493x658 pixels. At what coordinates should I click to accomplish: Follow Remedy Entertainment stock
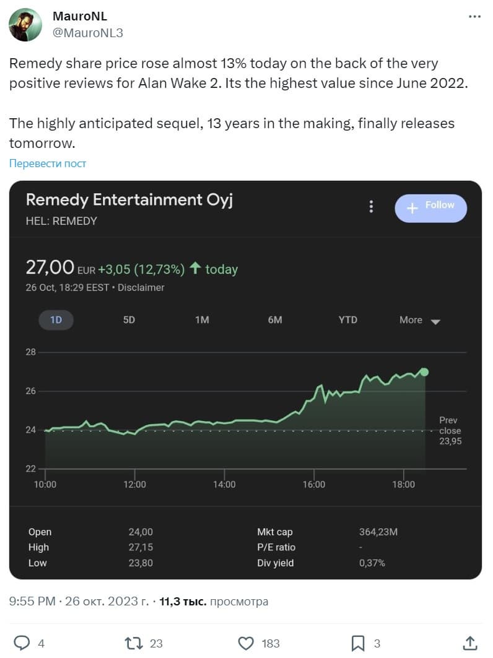click(x=430, y=207)
